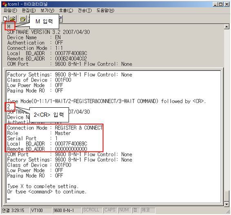Click the terminal cursor on last line
The height and width of the screenshot is (215, 231).
point(9,199)
